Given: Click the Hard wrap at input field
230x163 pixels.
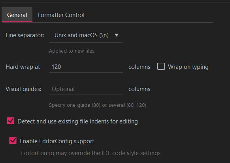Looking at the screenshot, I should [x=86, y=67].
